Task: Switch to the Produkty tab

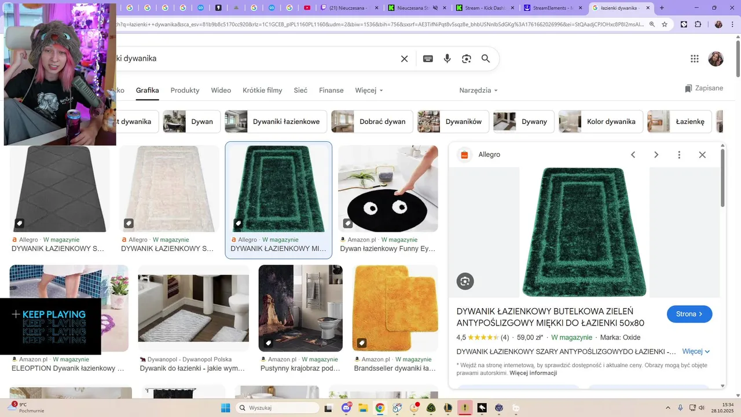Action: [x=185, y=90]
